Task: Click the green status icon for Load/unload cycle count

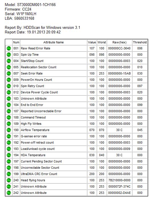Action: click(9, 149)
